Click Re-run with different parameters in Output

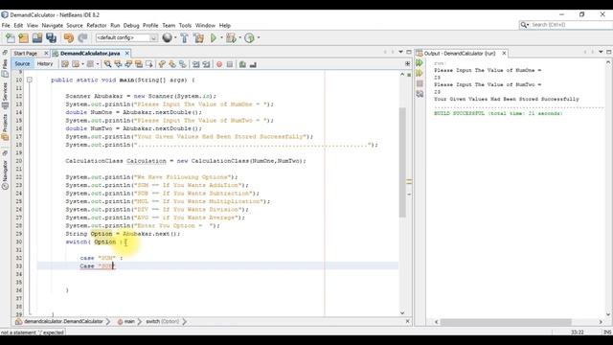point(420,73)
